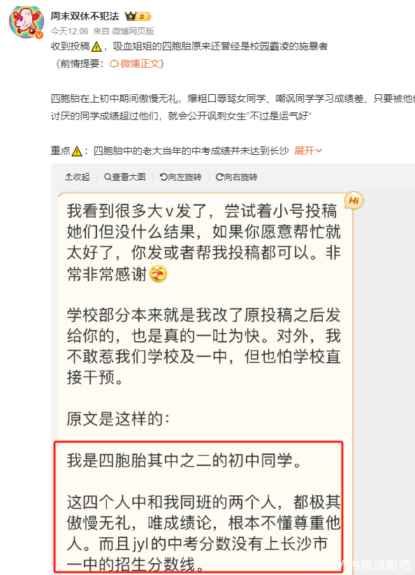Open the 微博正文 link

tap(140, 64)
